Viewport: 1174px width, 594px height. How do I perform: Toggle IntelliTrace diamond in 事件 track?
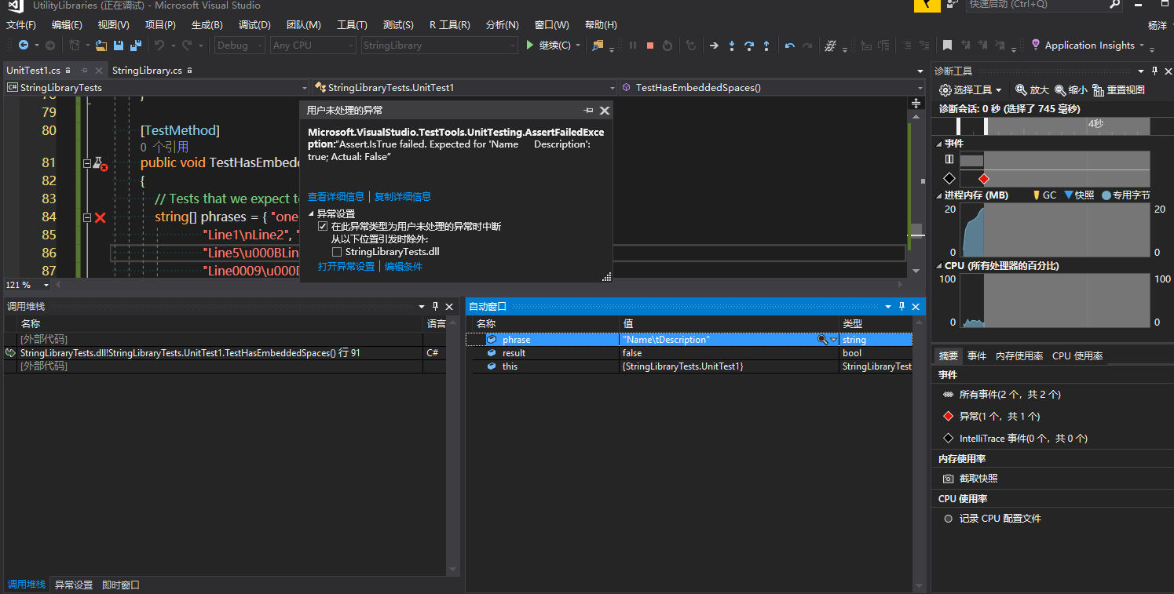tap(949, 178)
